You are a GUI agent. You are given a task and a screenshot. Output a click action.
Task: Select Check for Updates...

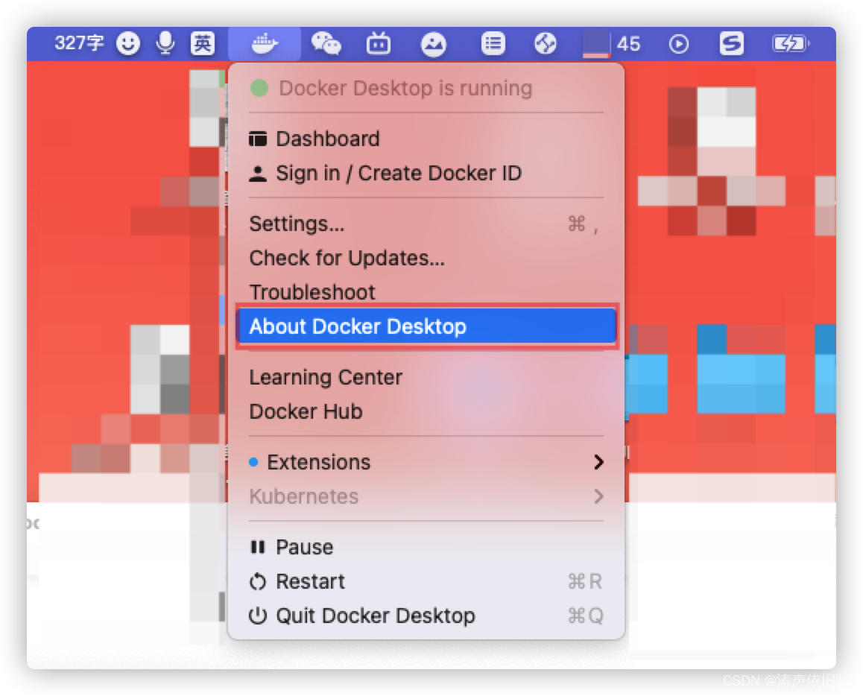click(426, 258)
